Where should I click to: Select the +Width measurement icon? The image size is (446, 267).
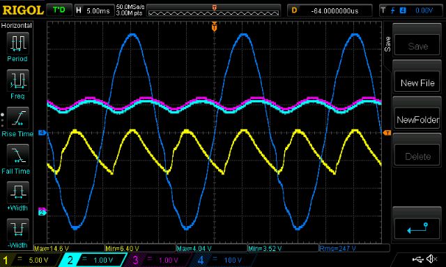[17, 192]
